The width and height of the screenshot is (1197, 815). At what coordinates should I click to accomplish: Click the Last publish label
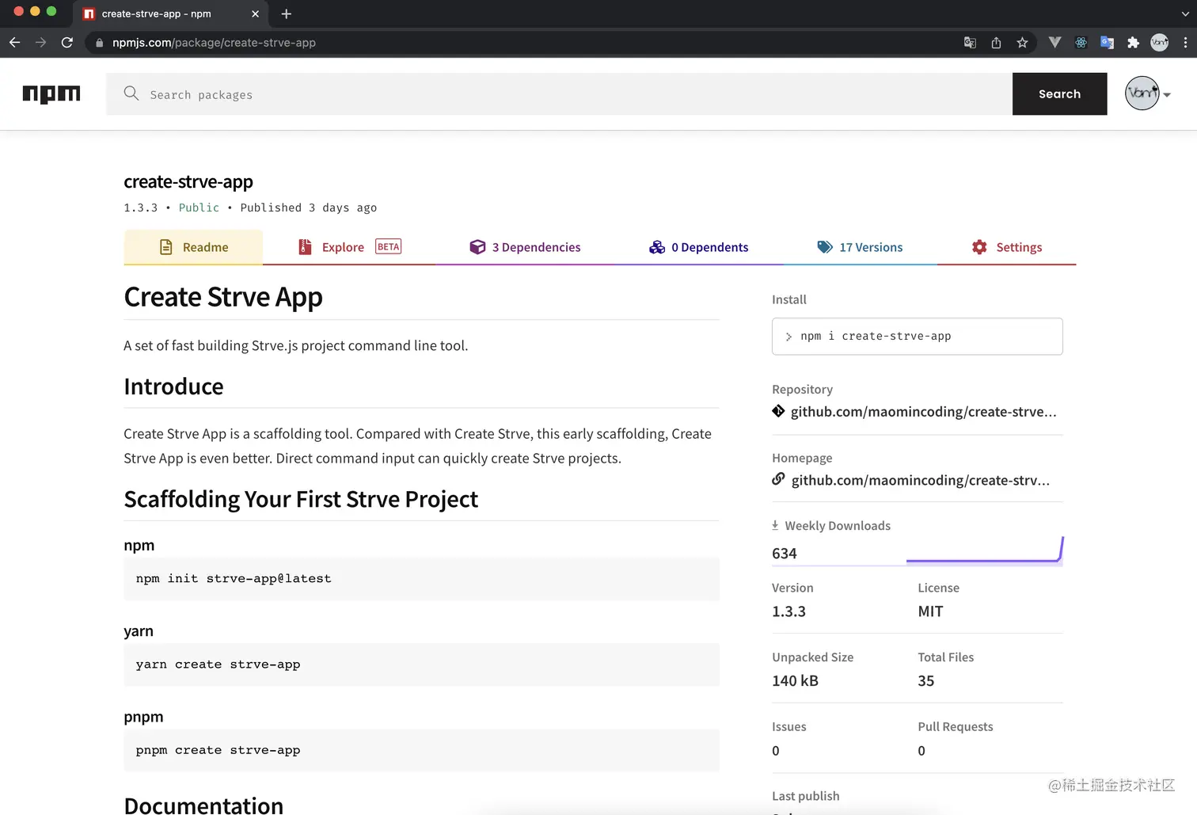[806, 796]
